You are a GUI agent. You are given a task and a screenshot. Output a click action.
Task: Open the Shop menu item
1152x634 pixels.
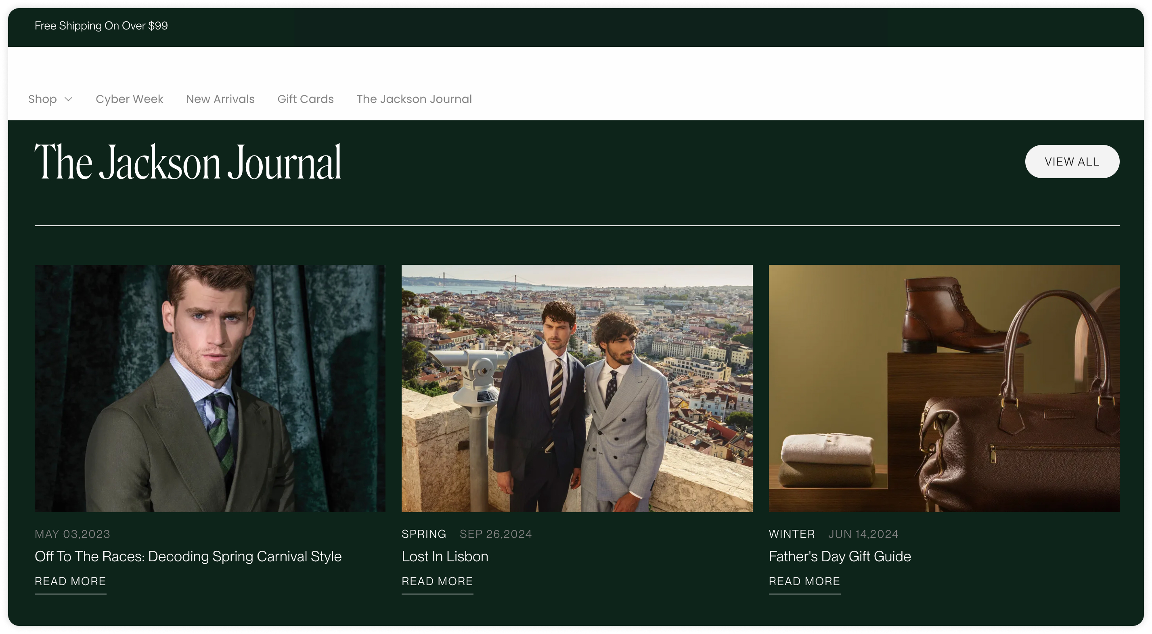[x=42, y=99]
